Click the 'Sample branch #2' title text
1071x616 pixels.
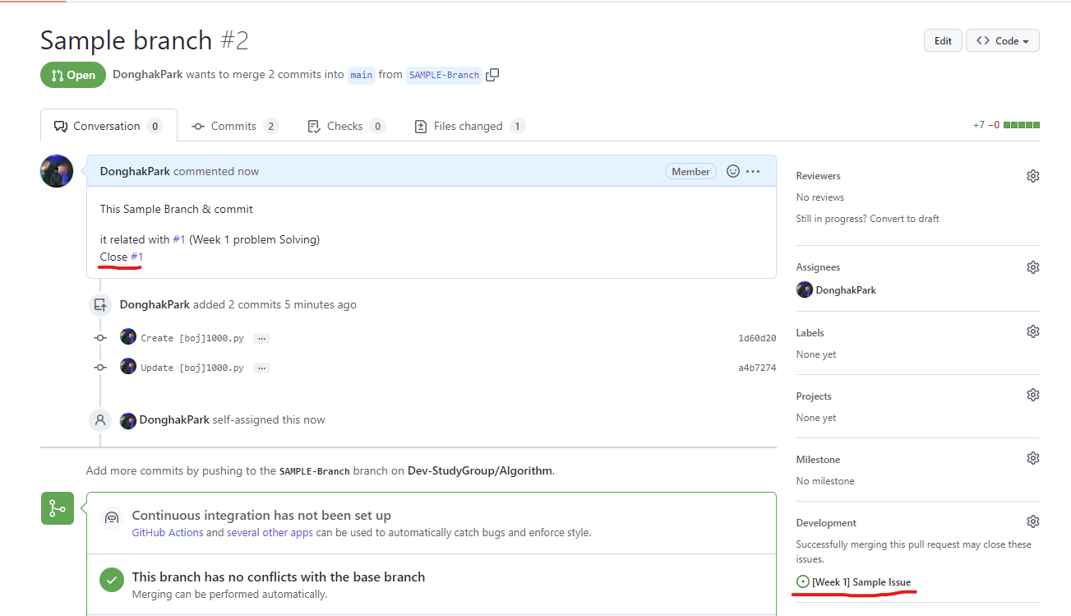pos(145,40)
